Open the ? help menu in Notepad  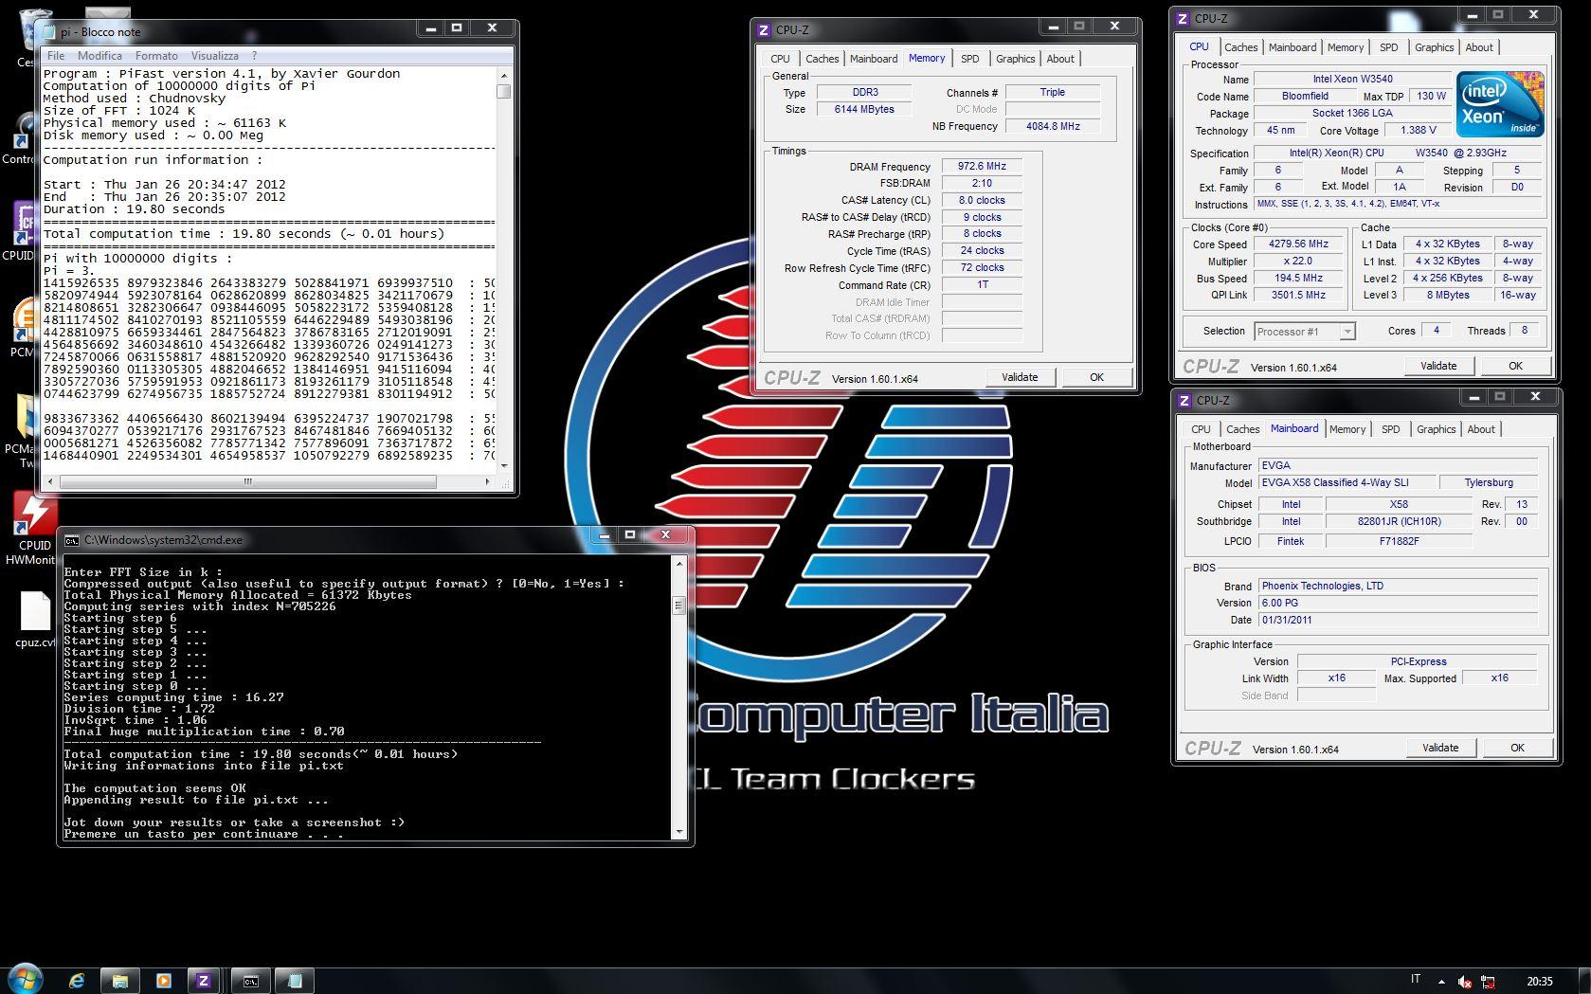(x=254, y=56)
